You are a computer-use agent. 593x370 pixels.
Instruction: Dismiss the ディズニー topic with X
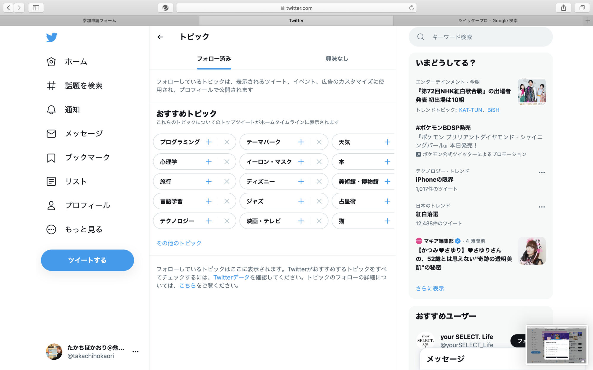point(319,181)
